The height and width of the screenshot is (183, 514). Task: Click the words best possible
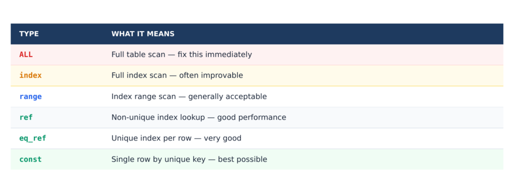point(242,159)
